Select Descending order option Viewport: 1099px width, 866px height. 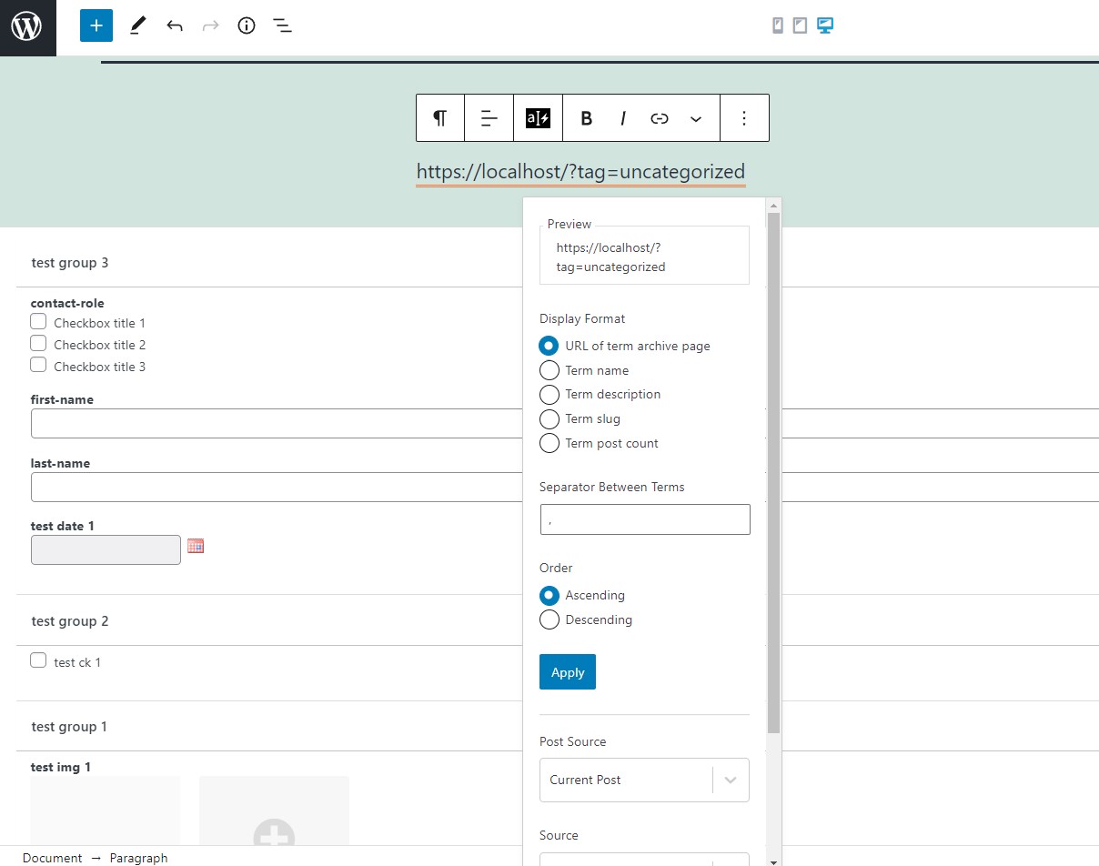(x=549, y=619)
